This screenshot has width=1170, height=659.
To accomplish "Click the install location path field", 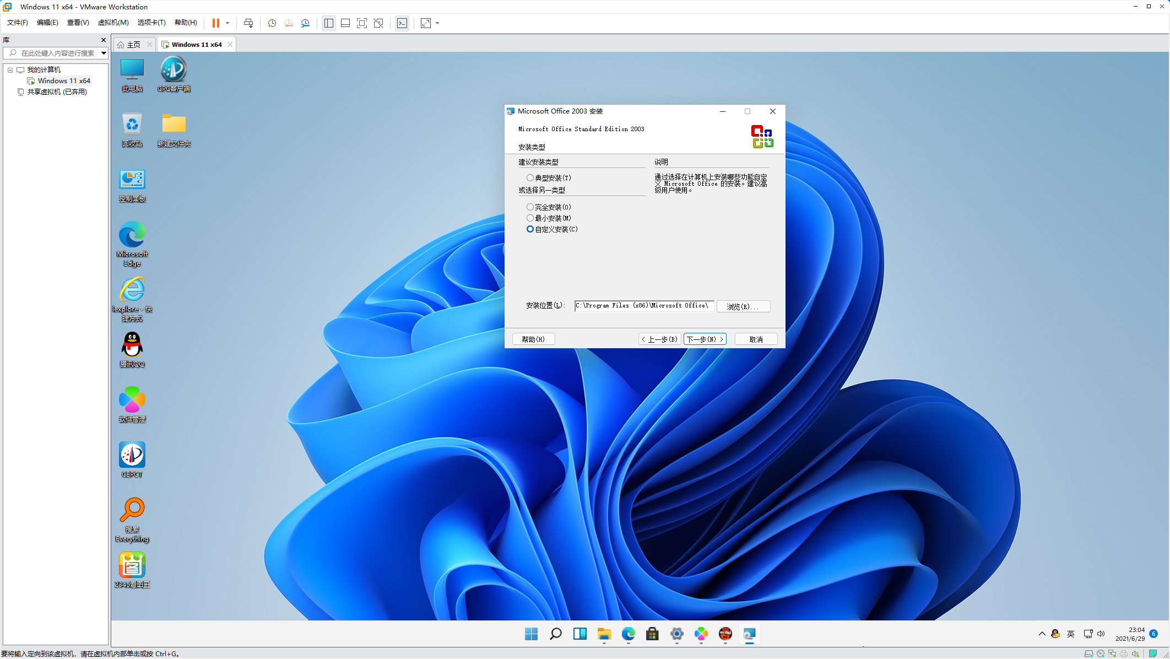I will (644, 306).
